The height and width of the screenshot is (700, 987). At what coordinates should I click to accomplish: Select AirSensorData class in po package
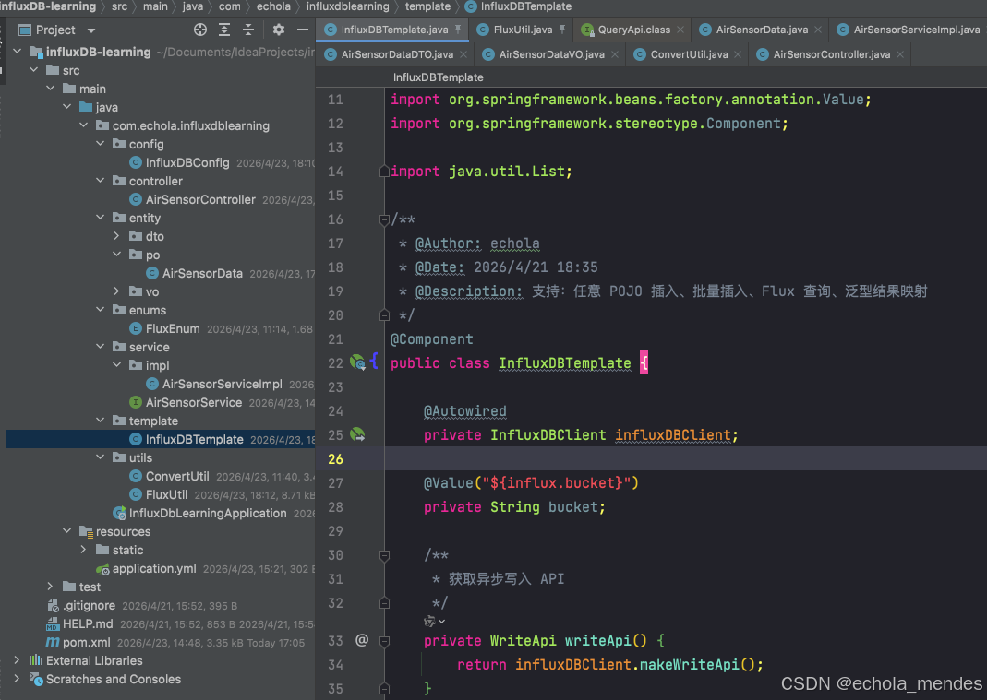click(202, 273)
